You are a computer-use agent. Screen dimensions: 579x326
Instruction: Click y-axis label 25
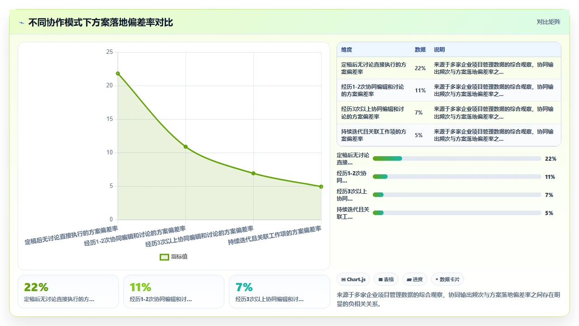(x=109, y=52)
